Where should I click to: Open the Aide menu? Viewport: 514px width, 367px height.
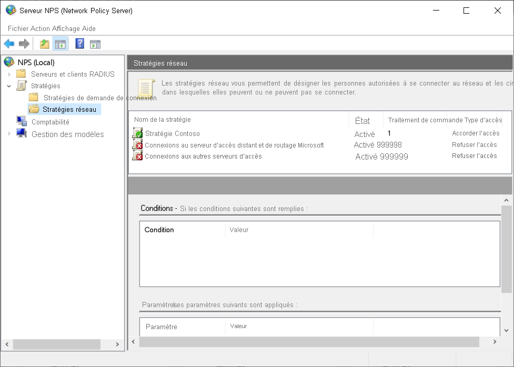point(88,28)
